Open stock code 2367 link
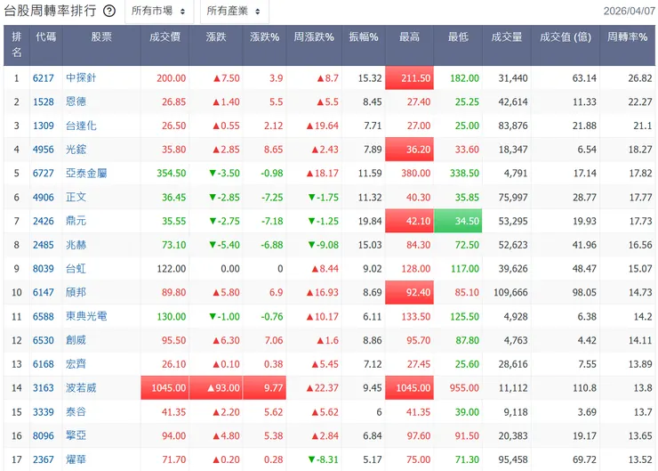658x471 pixels. [44, 459]
